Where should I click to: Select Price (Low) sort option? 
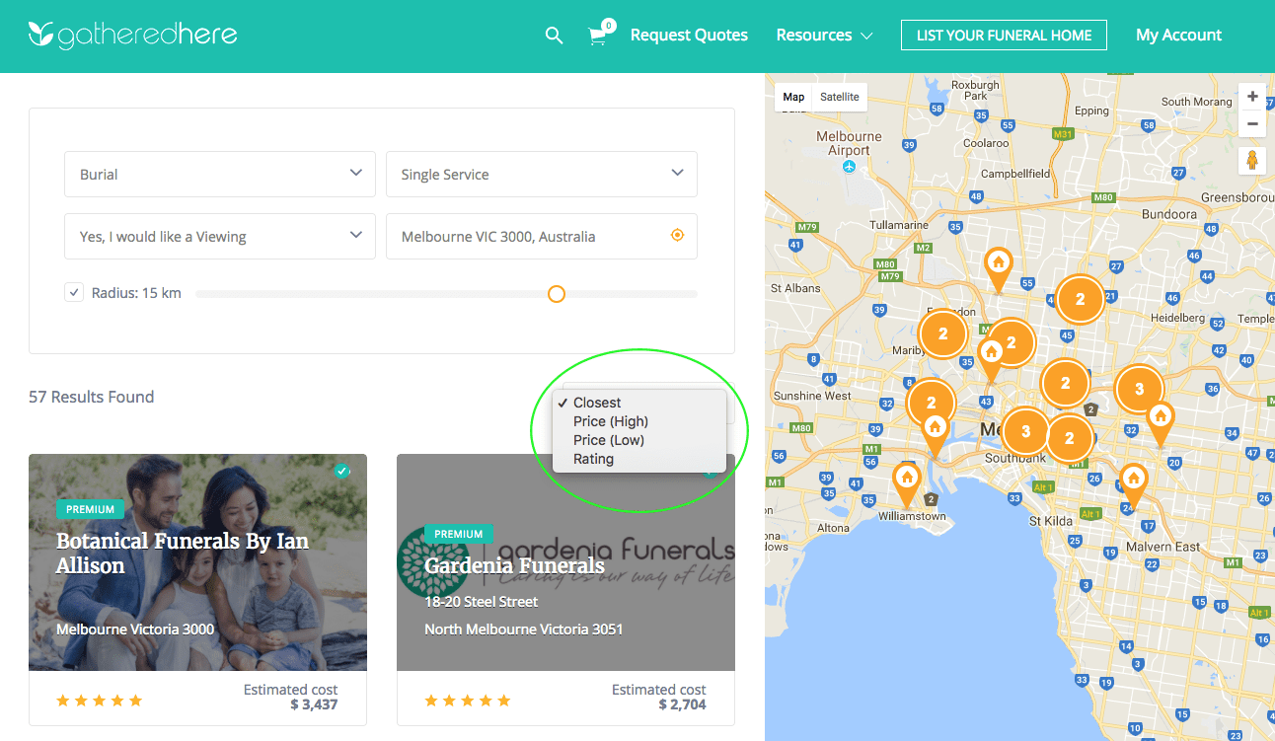639,440
